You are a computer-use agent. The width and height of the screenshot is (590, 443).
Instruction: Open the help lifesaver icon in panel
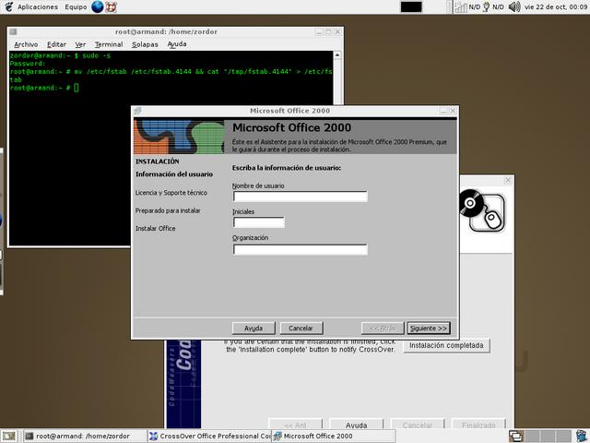(111, 6)
